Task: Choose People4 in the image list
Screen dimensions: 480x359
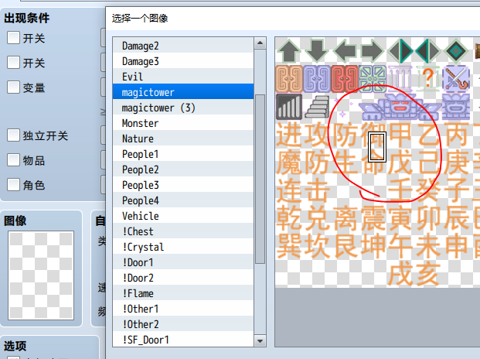Action: point(183,200)
